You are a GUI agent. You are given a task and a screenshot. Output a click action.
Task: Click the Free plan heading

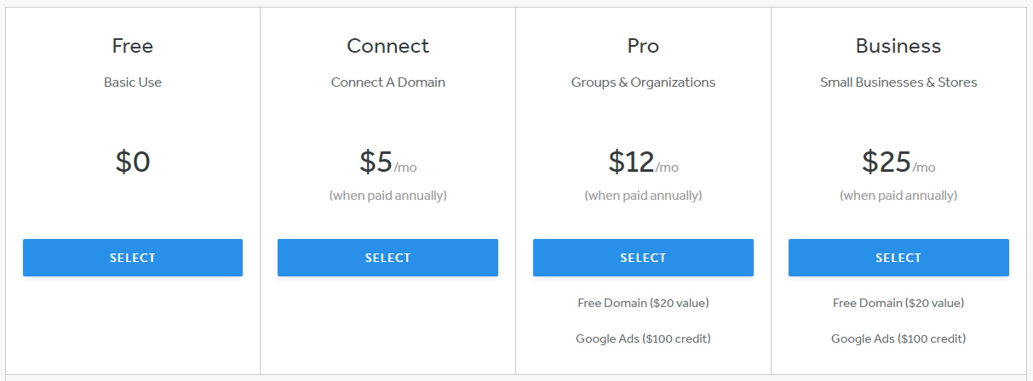pos(133,46)
